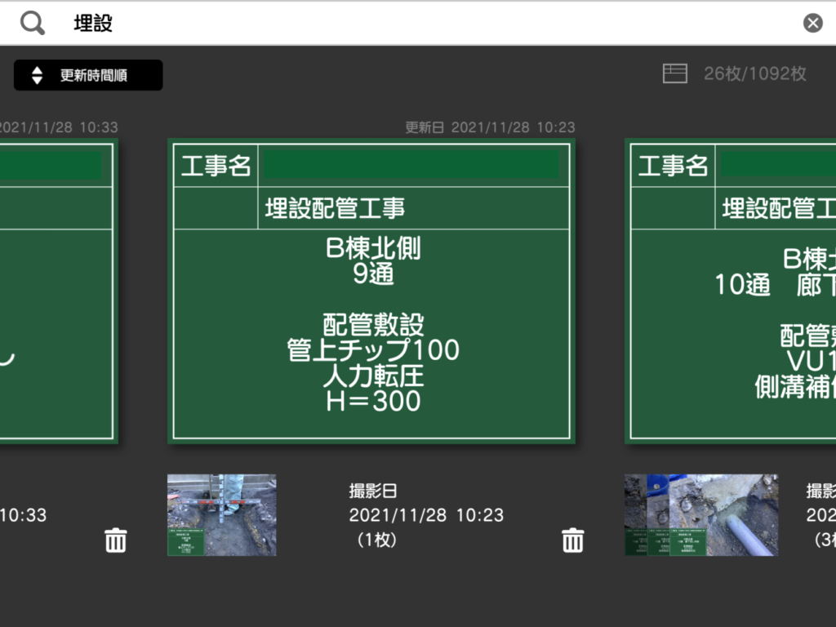Screen dimensions: 836x627
Task: Click the search field containing 埋設
Action: [418, 24]
